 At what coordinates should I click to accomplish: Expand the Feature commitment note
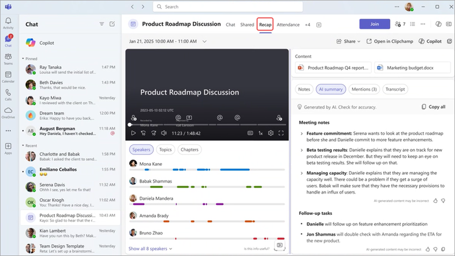click(302, 134)
